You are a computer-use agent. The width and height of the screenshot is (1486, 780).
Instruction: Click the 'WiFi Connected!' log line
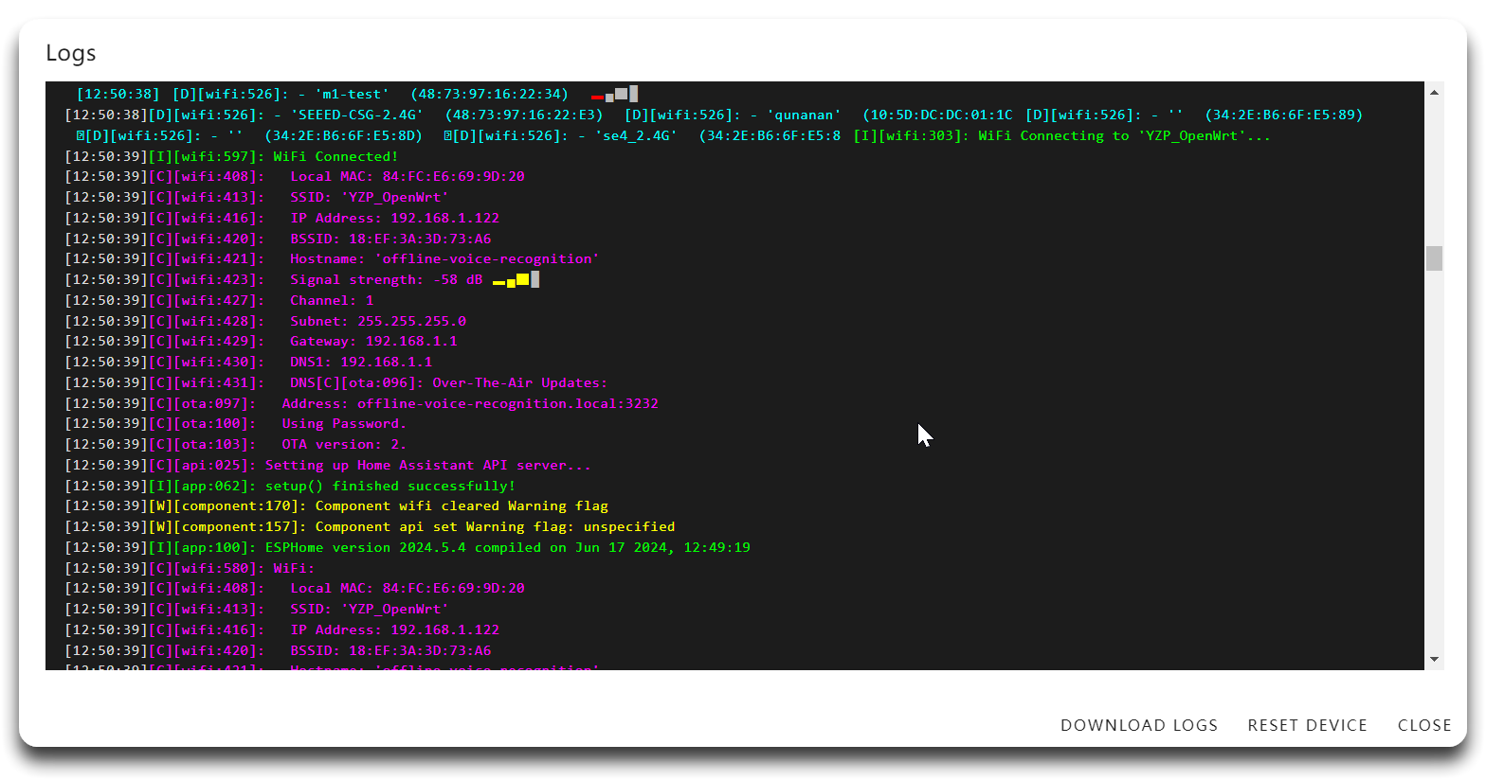coord(232,156)
